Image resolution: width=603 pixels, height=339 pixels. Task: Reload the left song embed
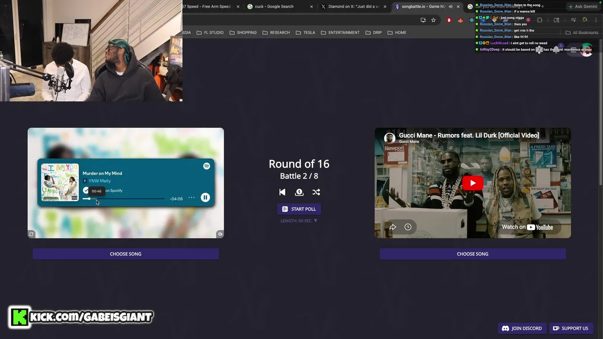coord(32,234)
